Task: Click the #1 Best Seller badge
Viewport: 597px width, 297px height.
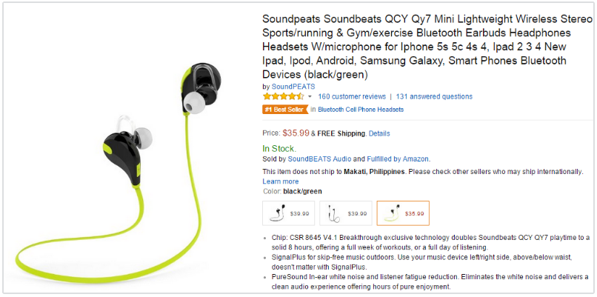Action: tap(284, 110)
